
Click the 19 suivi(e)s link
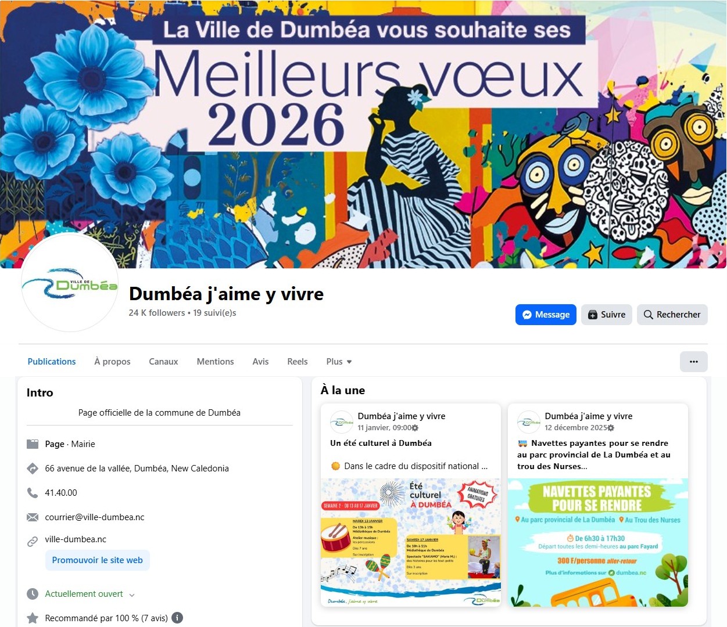point(214,312)
